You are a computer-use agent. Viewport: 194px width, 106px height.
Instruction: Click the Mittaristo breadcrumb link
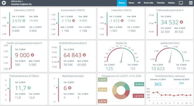(17, 1)
